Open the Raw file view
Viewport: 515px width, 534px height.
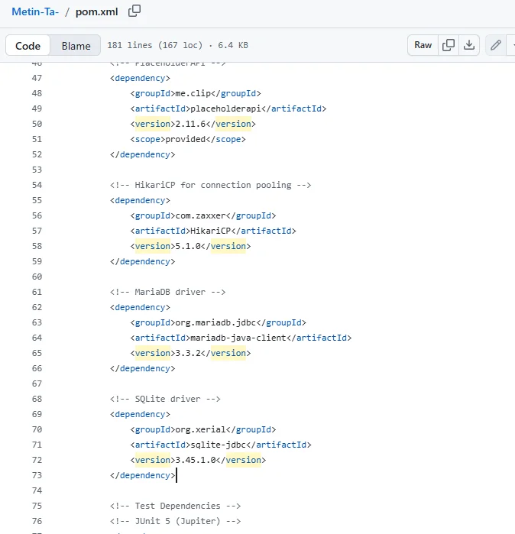point(423,45)
